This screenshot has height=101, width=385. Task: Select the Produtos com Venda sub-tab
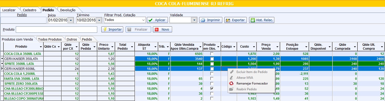(17, 39)
